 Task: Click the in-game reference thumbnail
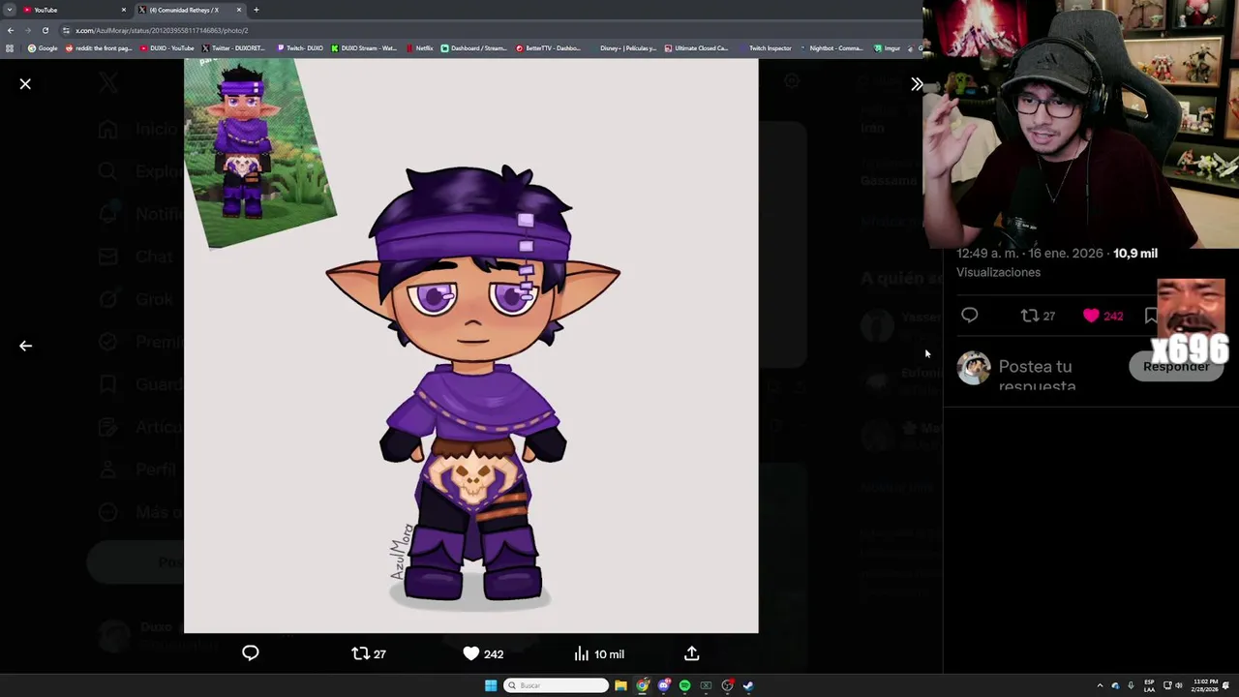coord(258,152)
